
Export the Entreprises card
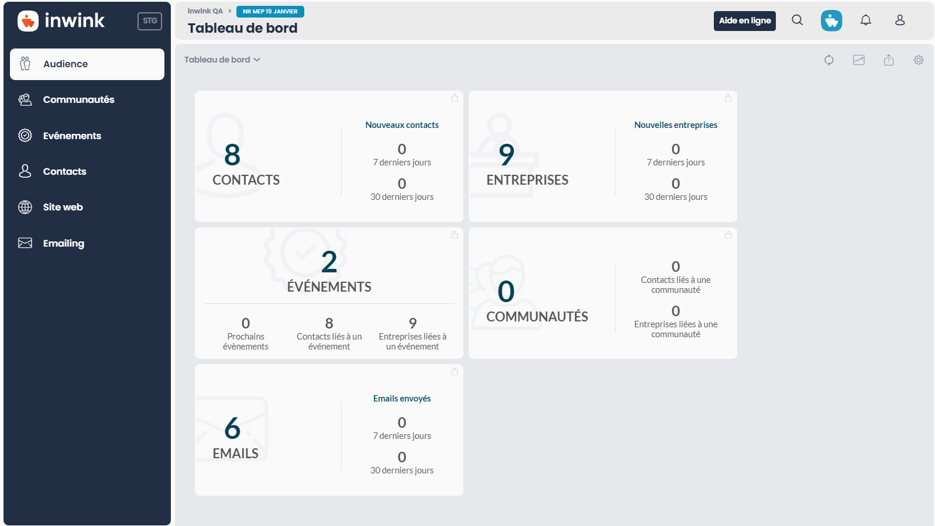coord(728,98)
